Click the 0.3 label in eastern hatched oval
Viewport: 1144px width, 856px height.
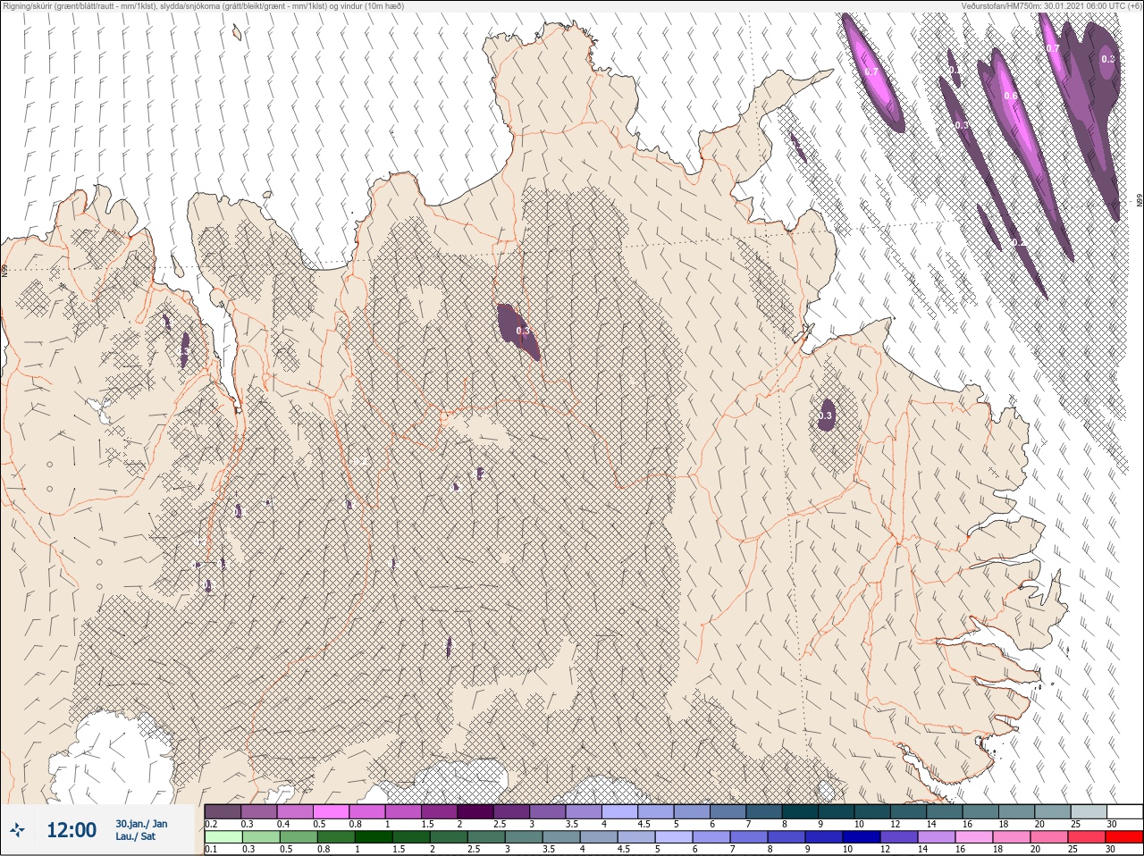pyautogui.click(x=825, y=415)
